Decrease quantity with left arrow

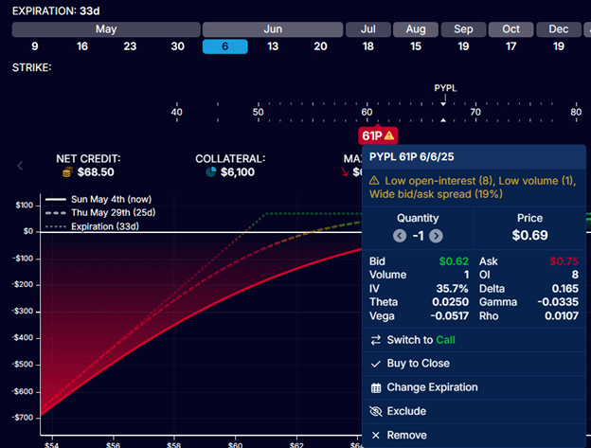coord(400,236)
